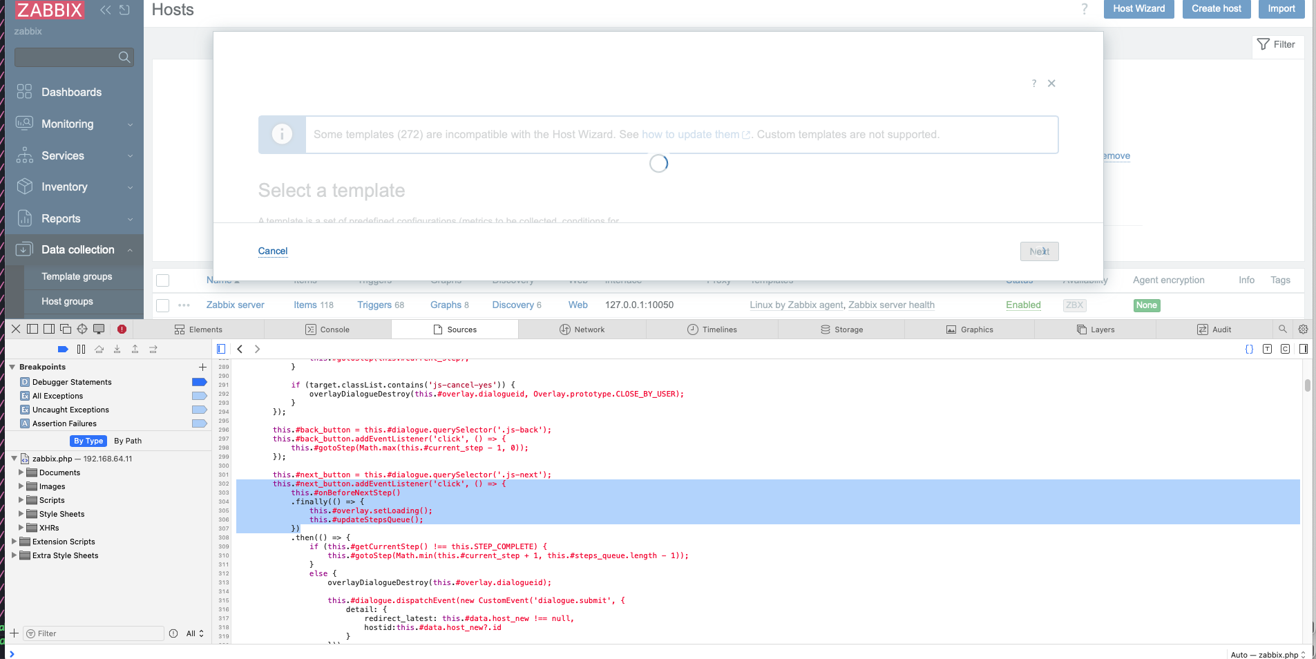Close the Host Wizard dialog
The width and height of the screenshot is (1316, 659).
(1051, 84)
